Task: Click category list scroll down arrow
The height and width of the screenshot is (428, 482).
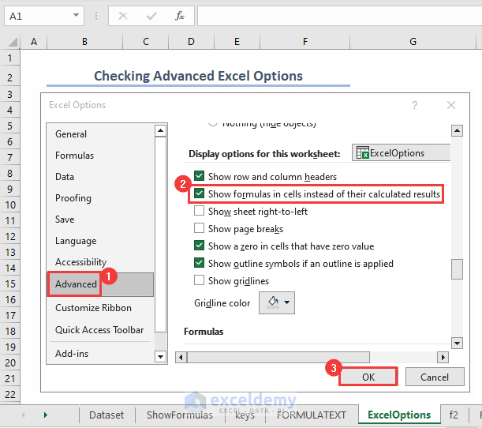Action: [160, 357]
